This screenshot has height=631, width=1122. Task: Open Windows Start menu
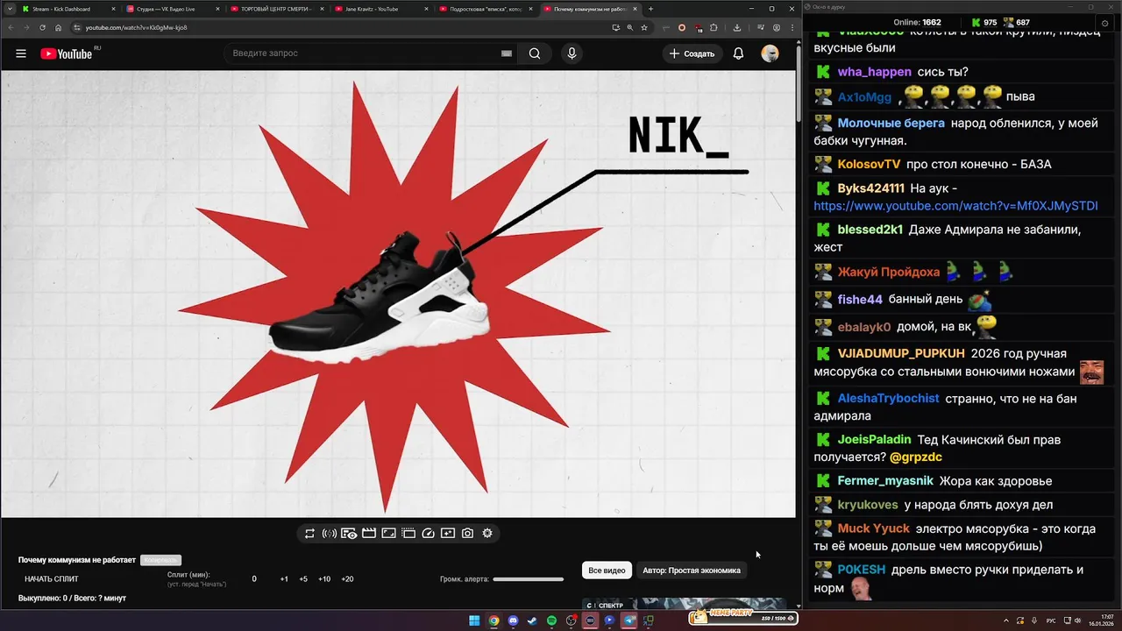[474, 620]
